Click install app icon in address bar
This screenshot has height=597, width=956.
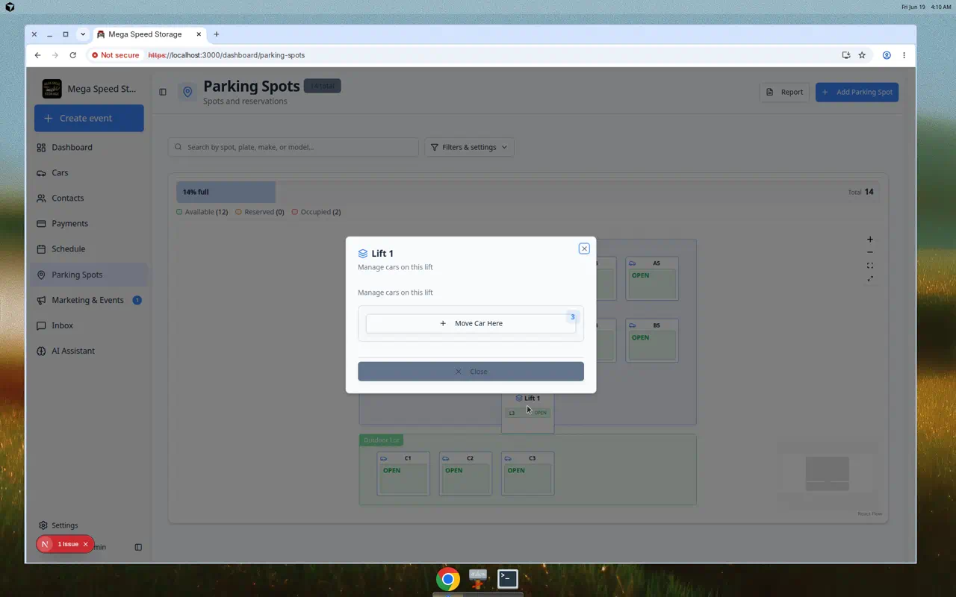[845, 55]
